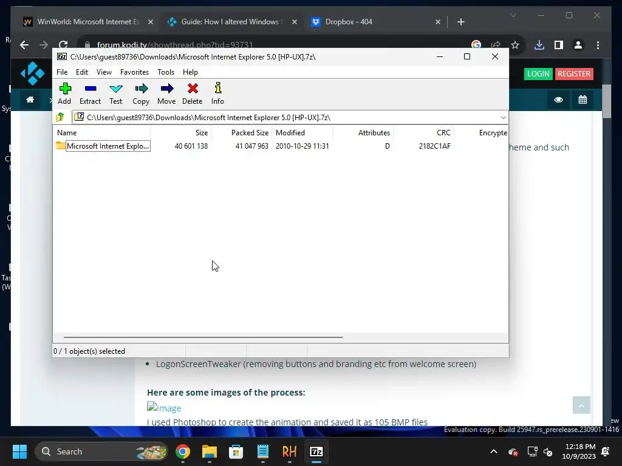
Task: Open the Notepad taskbar icon
Action: click(x=263, y=451)
